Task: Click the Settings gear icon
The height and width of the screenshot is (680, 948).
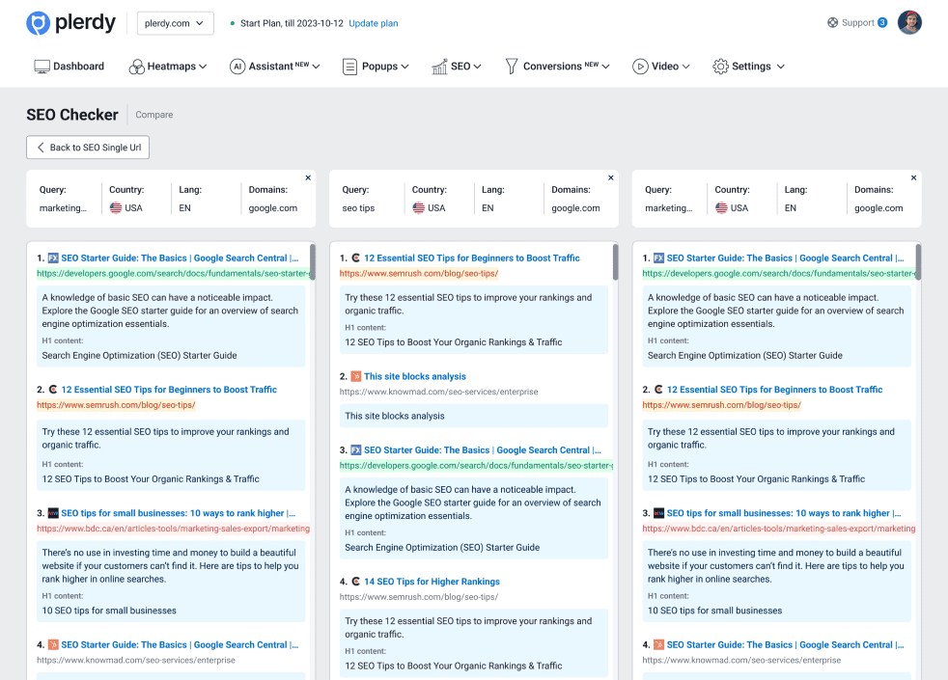Action: 720,67
